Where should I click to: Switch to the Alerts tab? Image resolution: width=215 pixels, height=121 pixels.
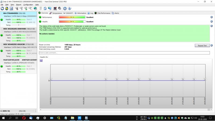(x=115, y=13)
